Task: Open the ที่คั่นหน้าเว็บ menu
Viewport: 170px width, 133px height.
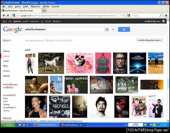Action: click(x=35, y=7)
